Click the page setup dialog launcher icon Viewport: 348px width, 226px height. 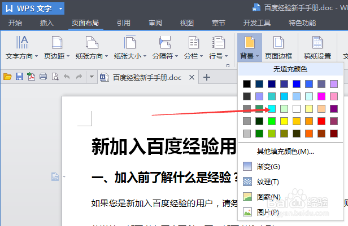pos(228,66)
